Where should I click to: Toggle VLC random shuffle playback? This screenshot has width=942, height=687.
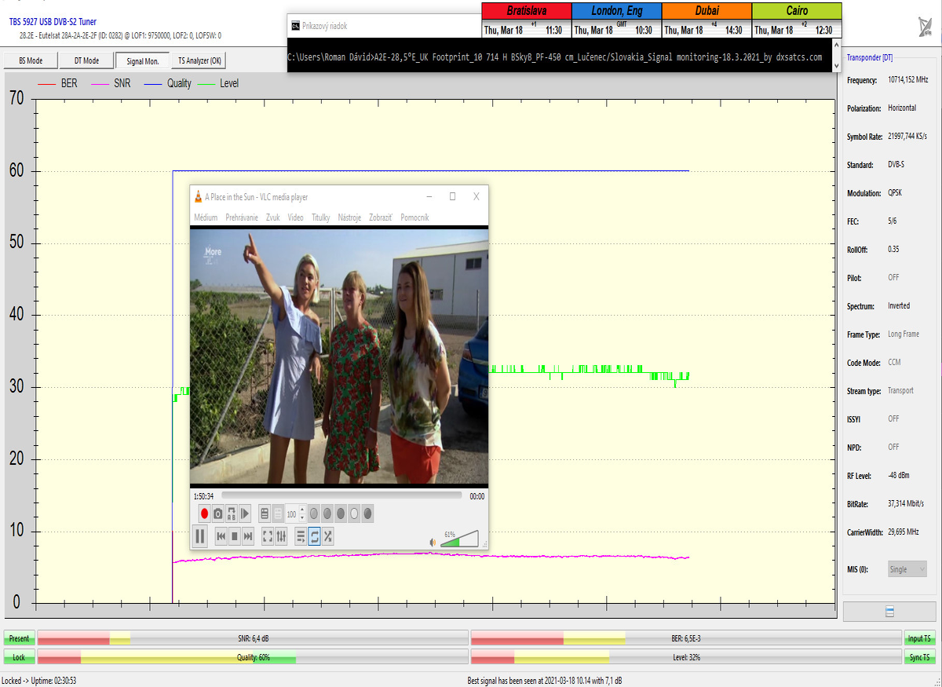click(x=328, y=537)
